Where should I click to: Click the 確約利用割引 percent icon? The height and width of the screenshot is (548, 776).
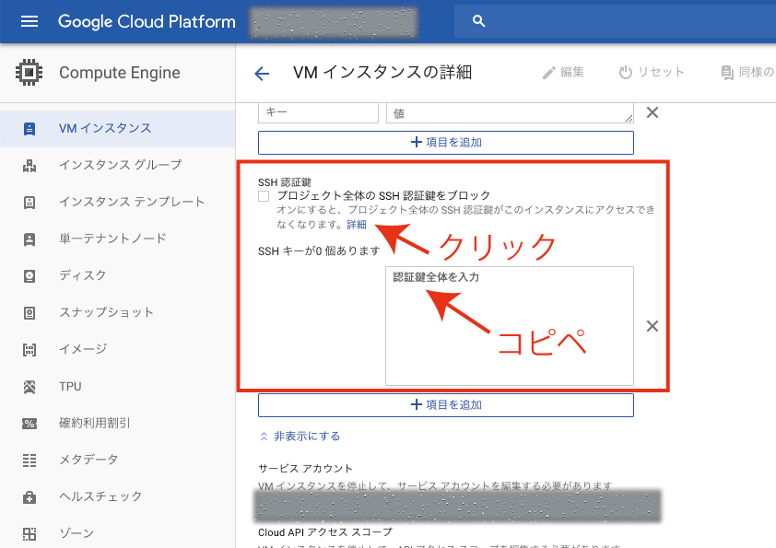pos(29,424)
